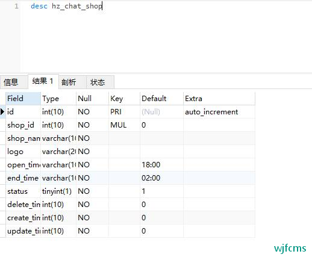
Task: Click the NO null cell in id row
Action: click(92, 112)
